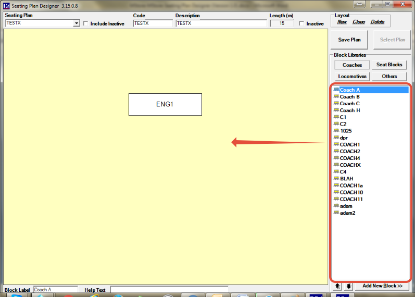
Task: Click the Select Plan button
Action: [x=392, y=40]
